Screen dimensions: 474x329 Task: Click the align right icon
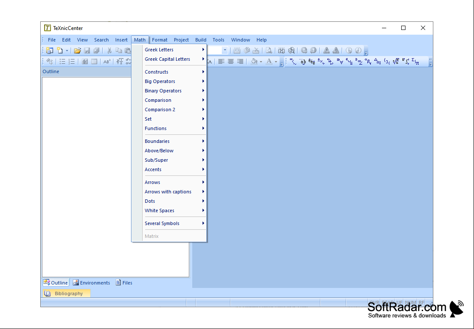coord(240,62)
